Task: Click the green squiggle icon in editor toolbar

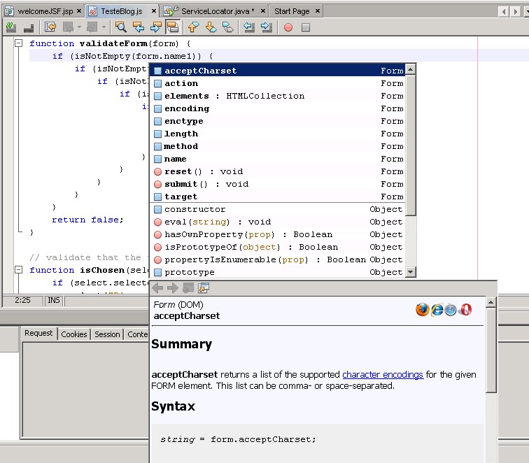Action: pos(11,27)
